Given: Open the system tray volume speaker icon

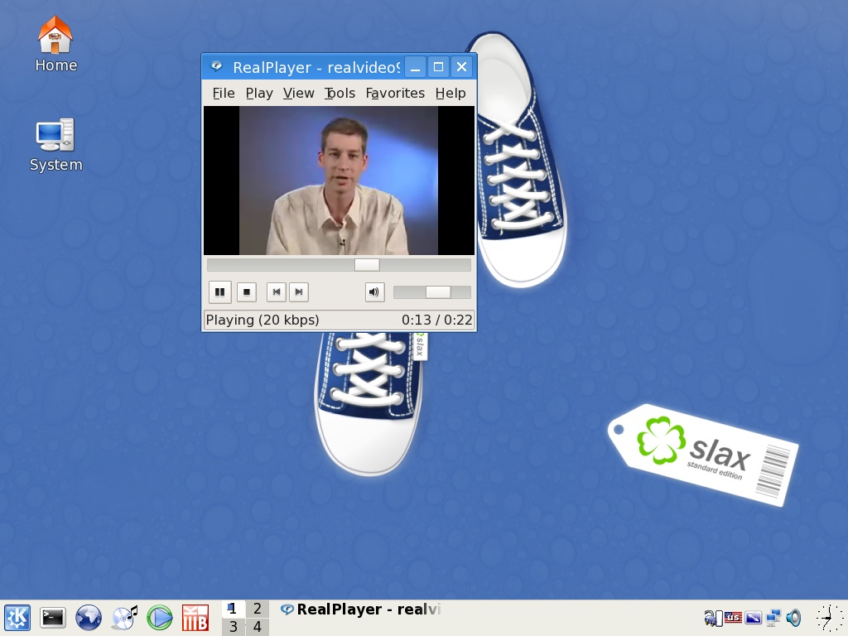Looking at the screenshot, I should (x=794, y=618).
